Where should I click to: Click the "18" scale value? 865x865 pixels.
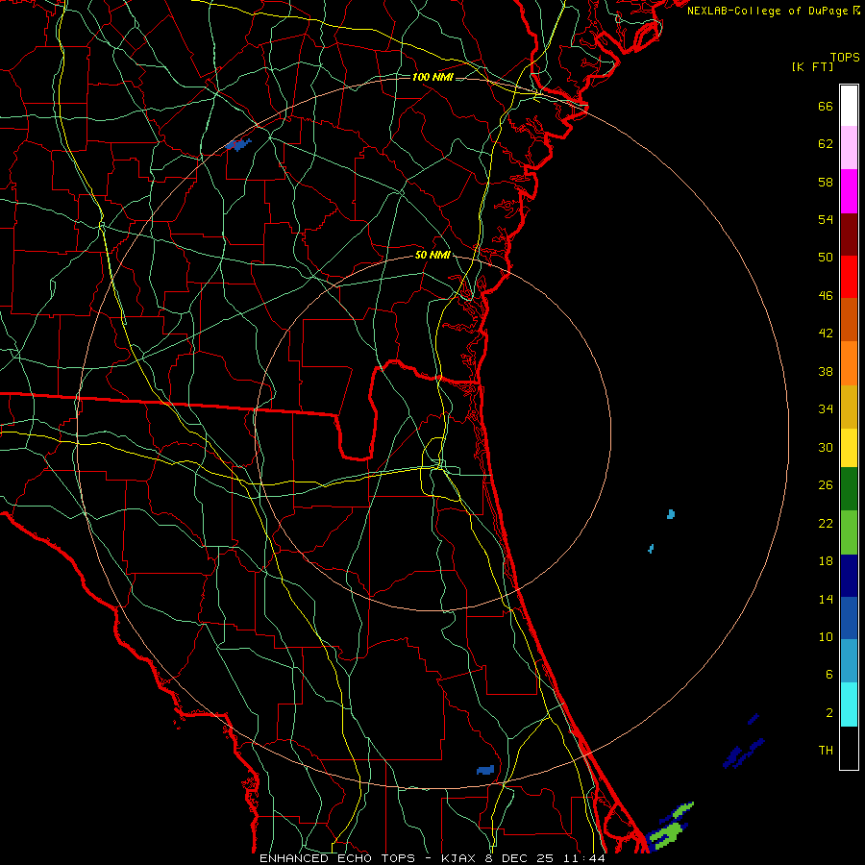pos(826,560)
